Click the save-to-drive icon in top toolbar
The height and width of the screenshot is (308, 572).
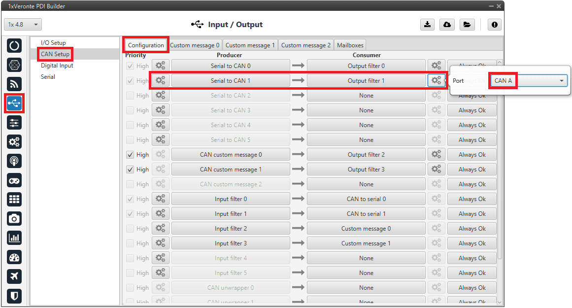(427, 25)
